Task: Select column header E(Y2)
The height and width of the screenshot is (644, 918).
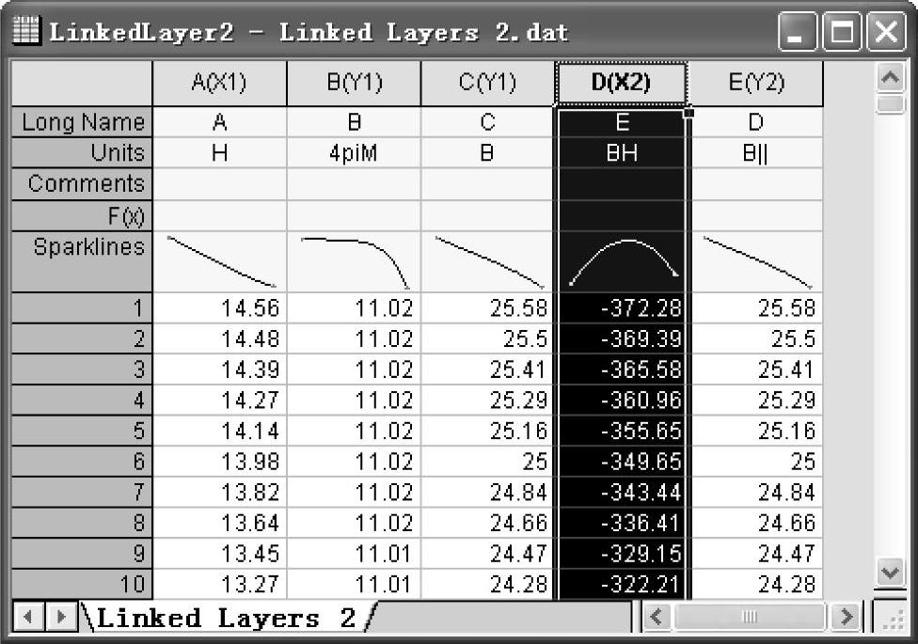Action: (x=756, y=83)
